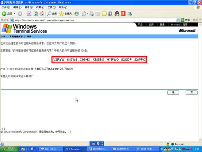The height and width of the screenshot is (152, 202).
Task: Click 支持 link in black header
Action: (151, 25)
